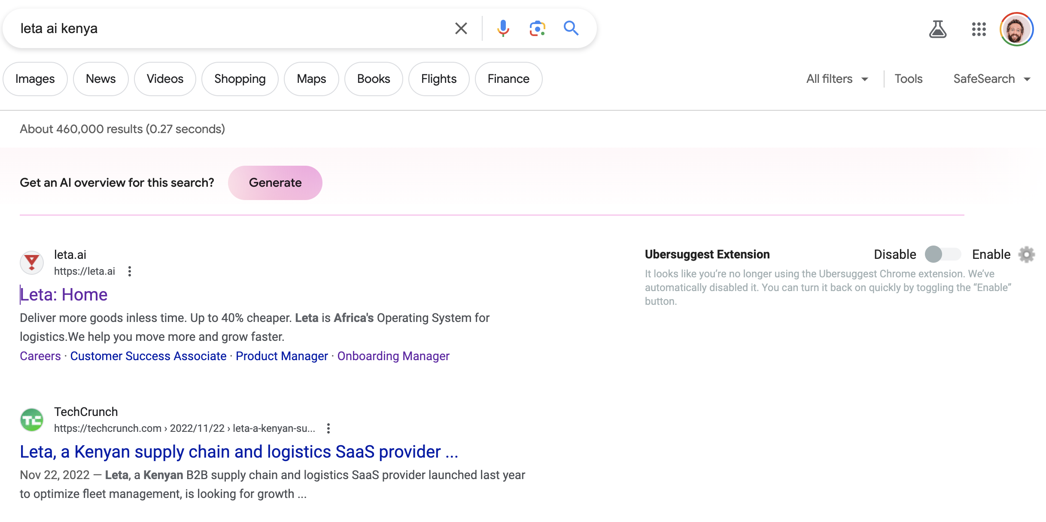Generate an AI overview
Image resolution: width=1046 pixels, height=522 pixels.
pyautogui.click(x=275, y=183)
